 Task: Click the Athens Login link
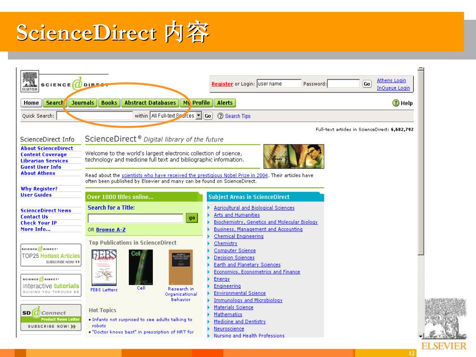pos(392,80)
